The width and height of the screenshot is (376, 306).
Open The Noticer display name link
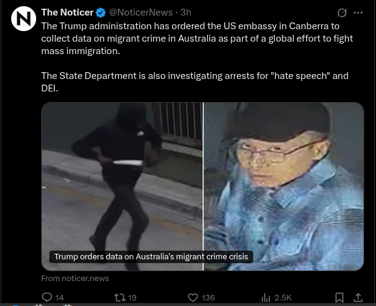click(67, 12)
